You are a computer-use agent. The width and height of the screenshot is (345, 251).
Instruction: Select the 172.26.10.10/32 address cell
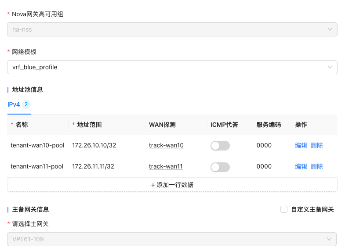pos(93,146)
